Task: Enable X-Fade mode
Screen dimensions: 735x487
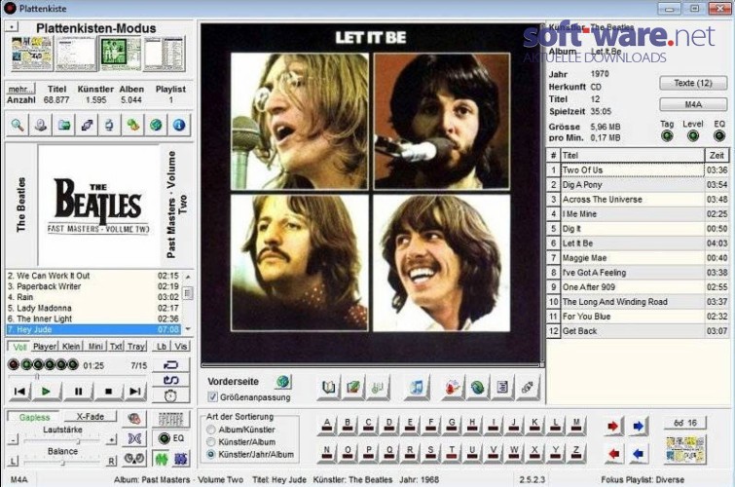Action: click(90, 417)
